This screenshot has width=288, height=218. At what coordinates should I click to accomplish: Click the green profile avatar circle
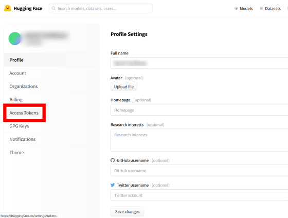(x=15, y=39)
